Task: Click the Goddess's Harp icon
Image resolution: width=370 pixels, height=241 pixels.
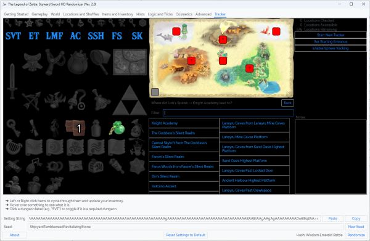Action: click(x=14, y=147)
